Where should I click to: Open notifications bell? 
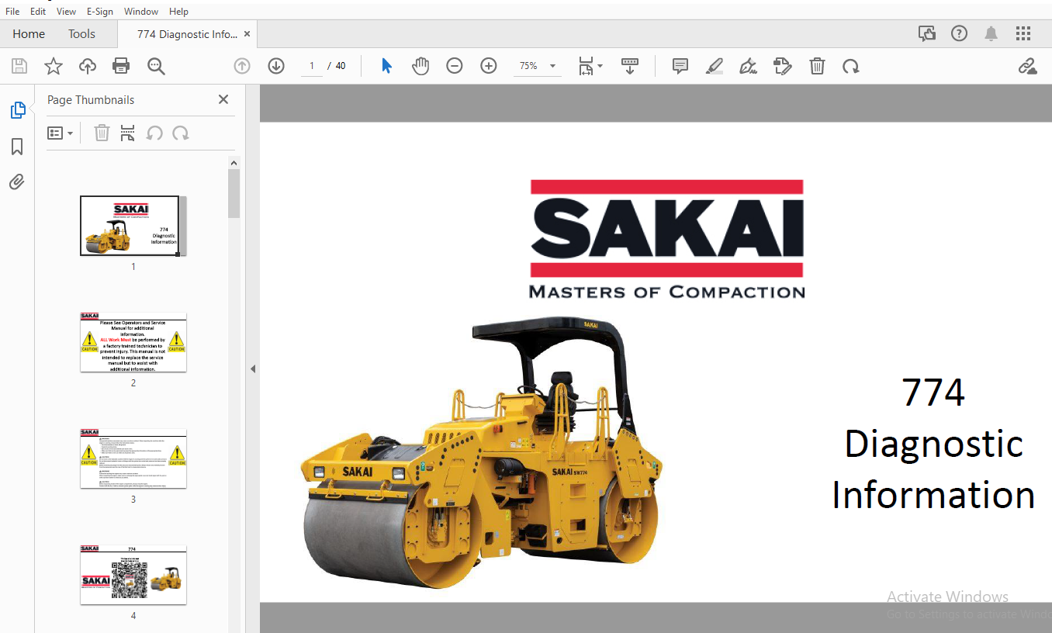991,33
